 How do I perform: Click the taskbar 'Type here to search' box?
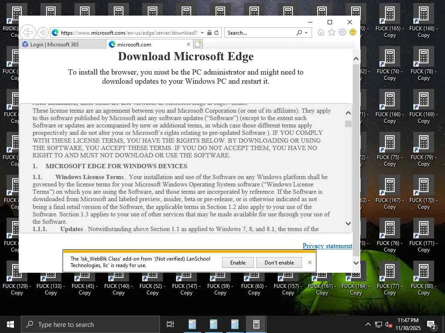coord(90,324)
